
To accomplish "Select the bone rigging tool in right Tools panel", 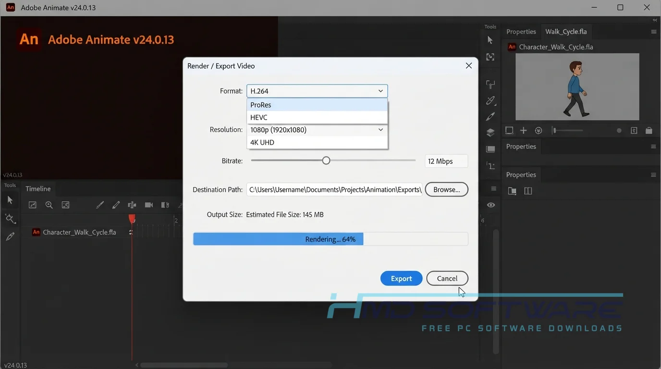I will pos(490,85).
